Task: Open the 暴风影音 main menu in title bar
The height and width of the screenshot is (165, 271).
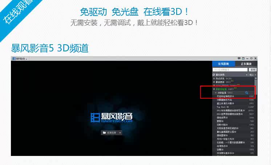Action: click(x=20, y=59)
